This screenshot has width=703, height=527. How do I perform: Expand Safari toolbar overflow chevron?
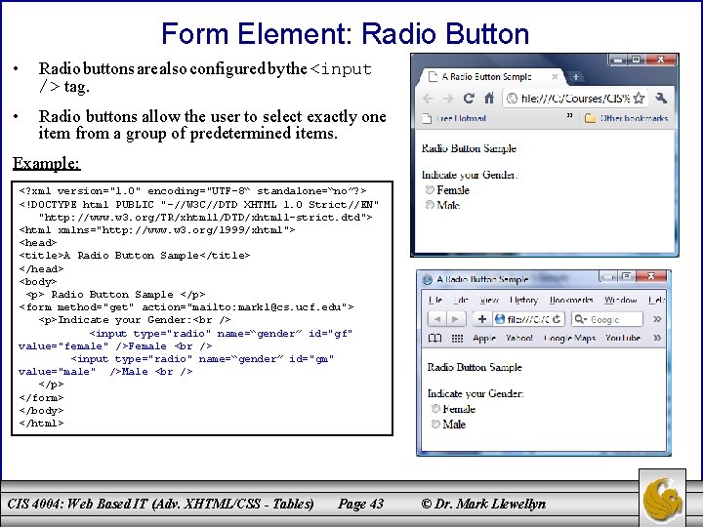click(657, 319)
